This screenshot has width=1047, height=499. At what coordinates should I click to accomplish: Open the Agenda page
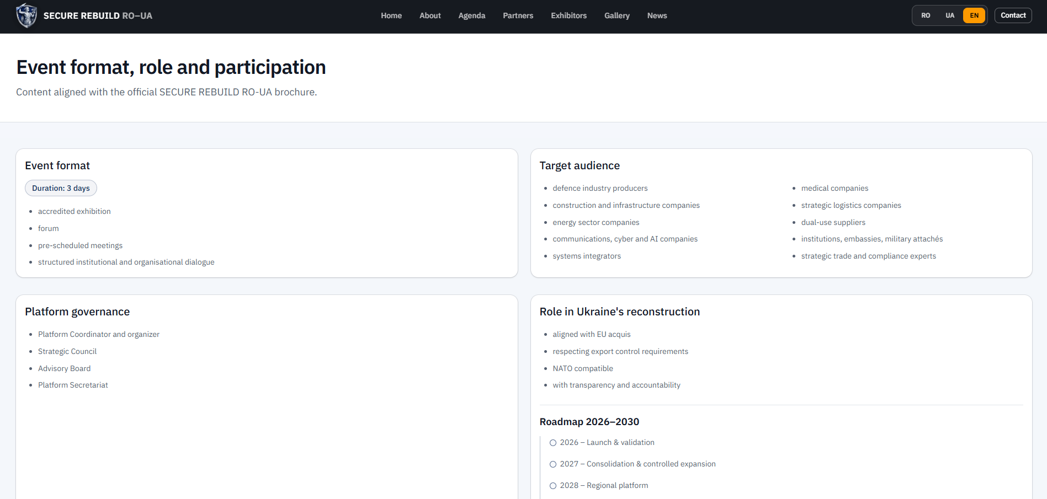[x=472, y=15]
